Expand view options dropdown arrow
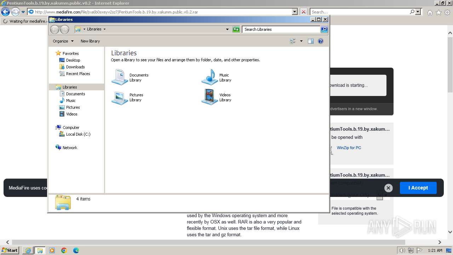453x255 pixels. (x=301, y=41)
